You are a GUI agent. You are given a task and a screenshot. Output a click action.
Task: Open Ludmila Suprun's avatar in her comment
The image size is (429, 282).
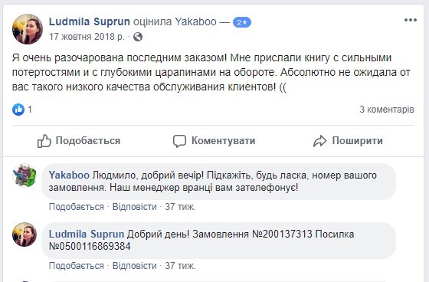[25, 234]
